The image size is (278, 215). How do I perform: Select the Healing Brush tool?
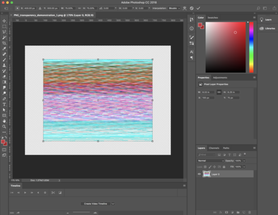pyautogui.click(x=4, y=54)
